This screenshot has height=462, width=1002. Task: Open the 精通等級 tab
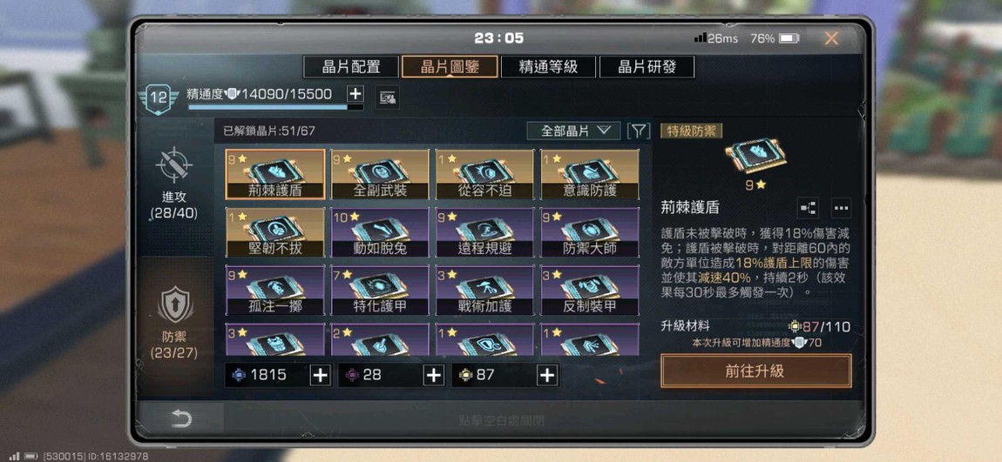click(x=548, y=67)
